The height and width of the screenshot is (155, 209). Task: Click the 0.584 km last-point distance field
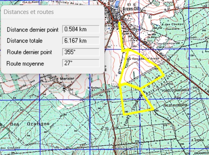(81, 29)
